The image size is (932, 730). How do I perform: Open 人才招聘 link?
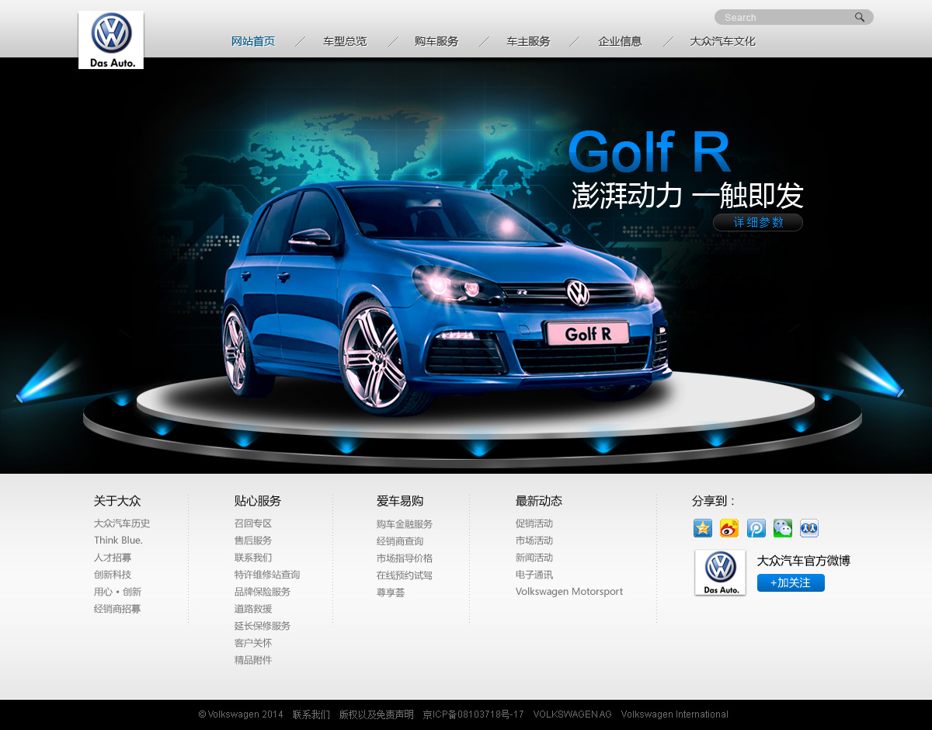click(x=113, y=558)
